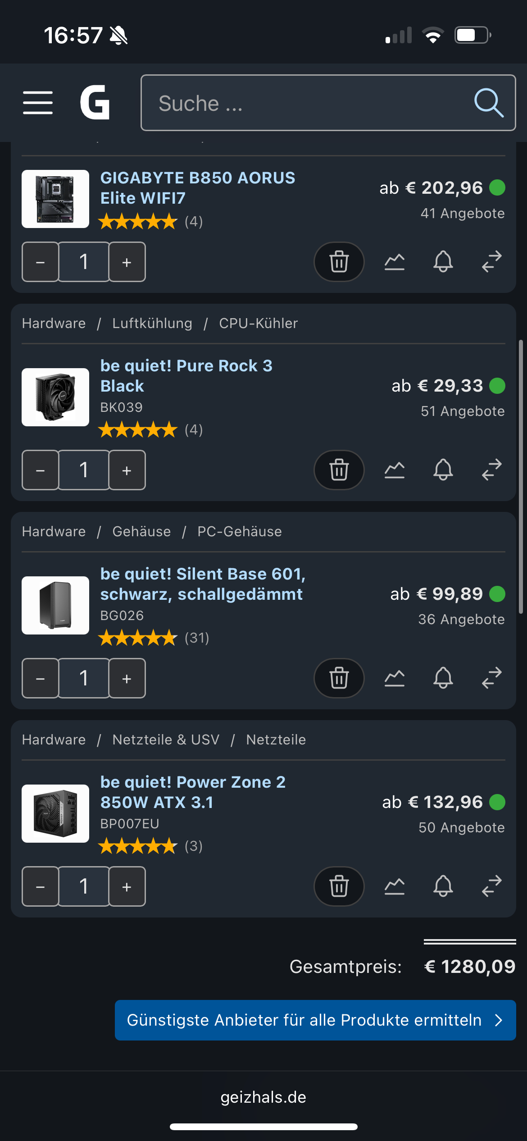Go to Netzteile & USV breadcrumb
This screenshot has width=527, height=1141.
[166, 739]
